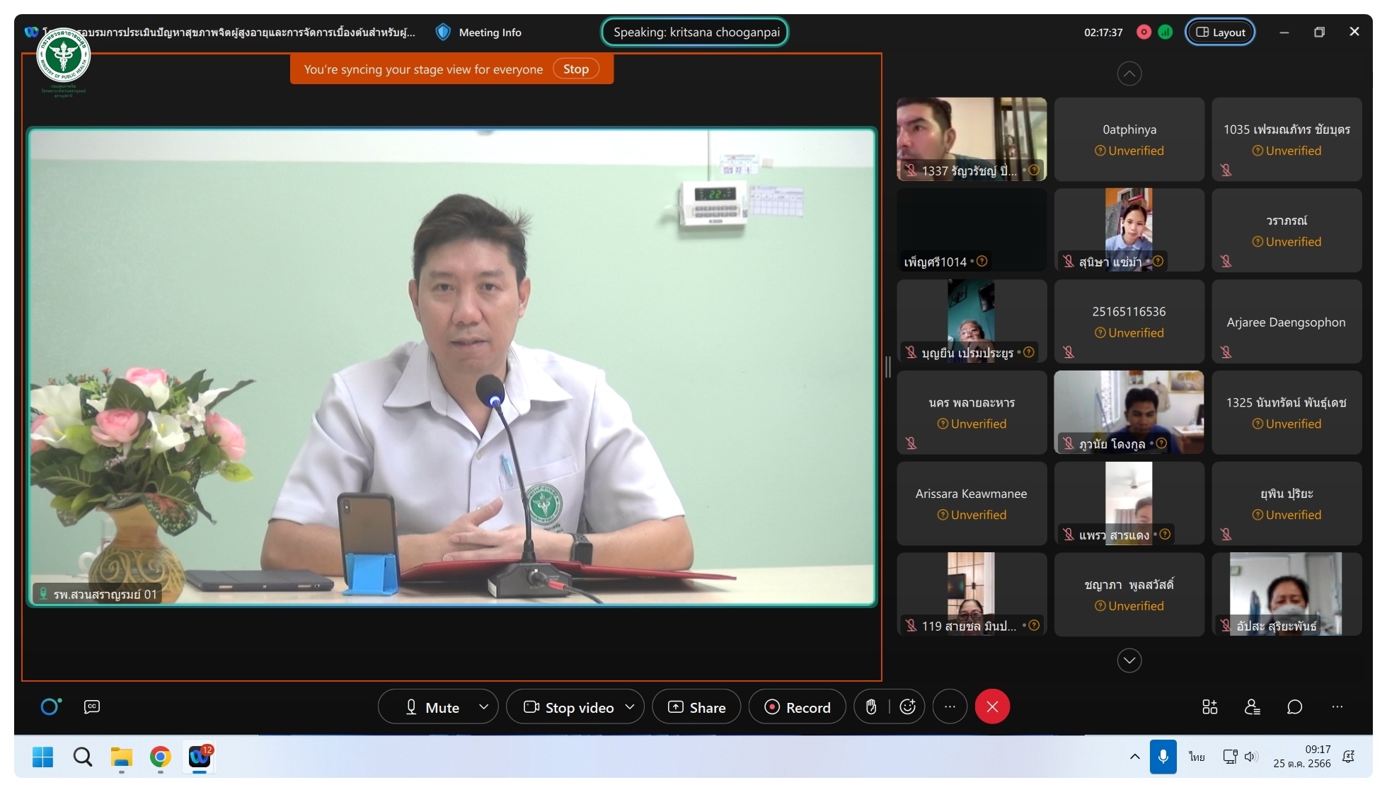Click the stage divider handle

tap(888, 366)
